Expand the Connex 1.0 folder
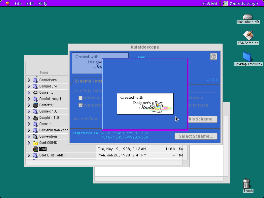The height and width of the screenshot is (198, 264). (29, 111)
